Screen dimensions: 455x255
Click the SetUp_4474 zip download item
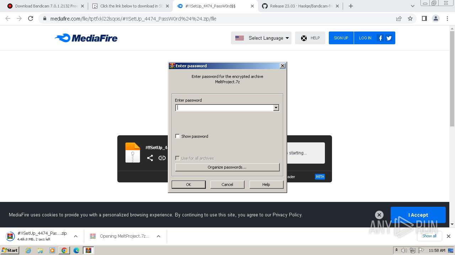tap(37, 236)
